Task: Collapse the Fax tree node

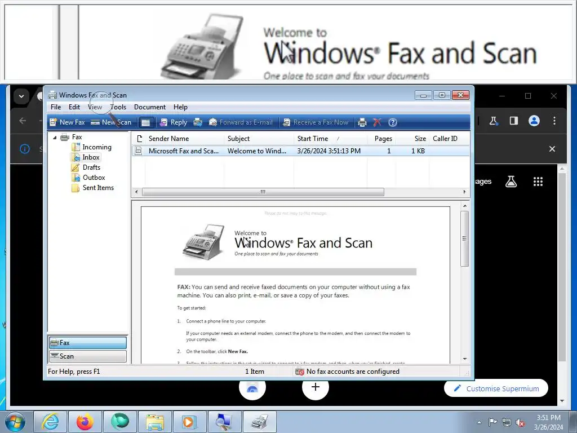Action: tap(55, 138)
